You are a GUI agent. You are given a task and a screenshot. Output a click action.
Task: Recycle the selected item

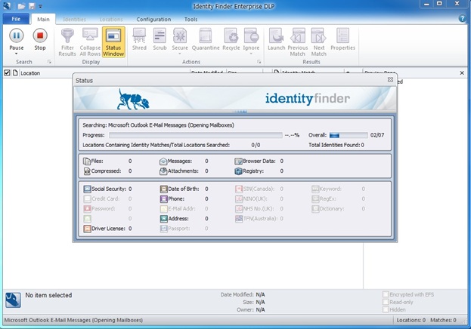coord(231,39)
